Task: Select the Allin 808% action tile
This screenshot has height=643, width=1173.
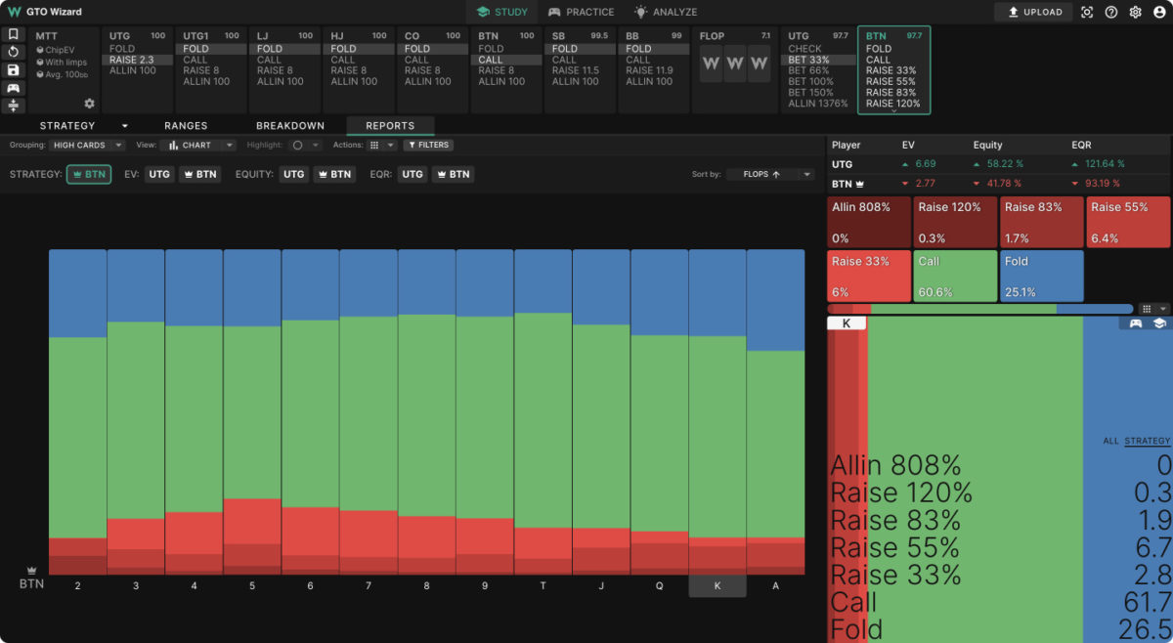Action: click(868, 222)
